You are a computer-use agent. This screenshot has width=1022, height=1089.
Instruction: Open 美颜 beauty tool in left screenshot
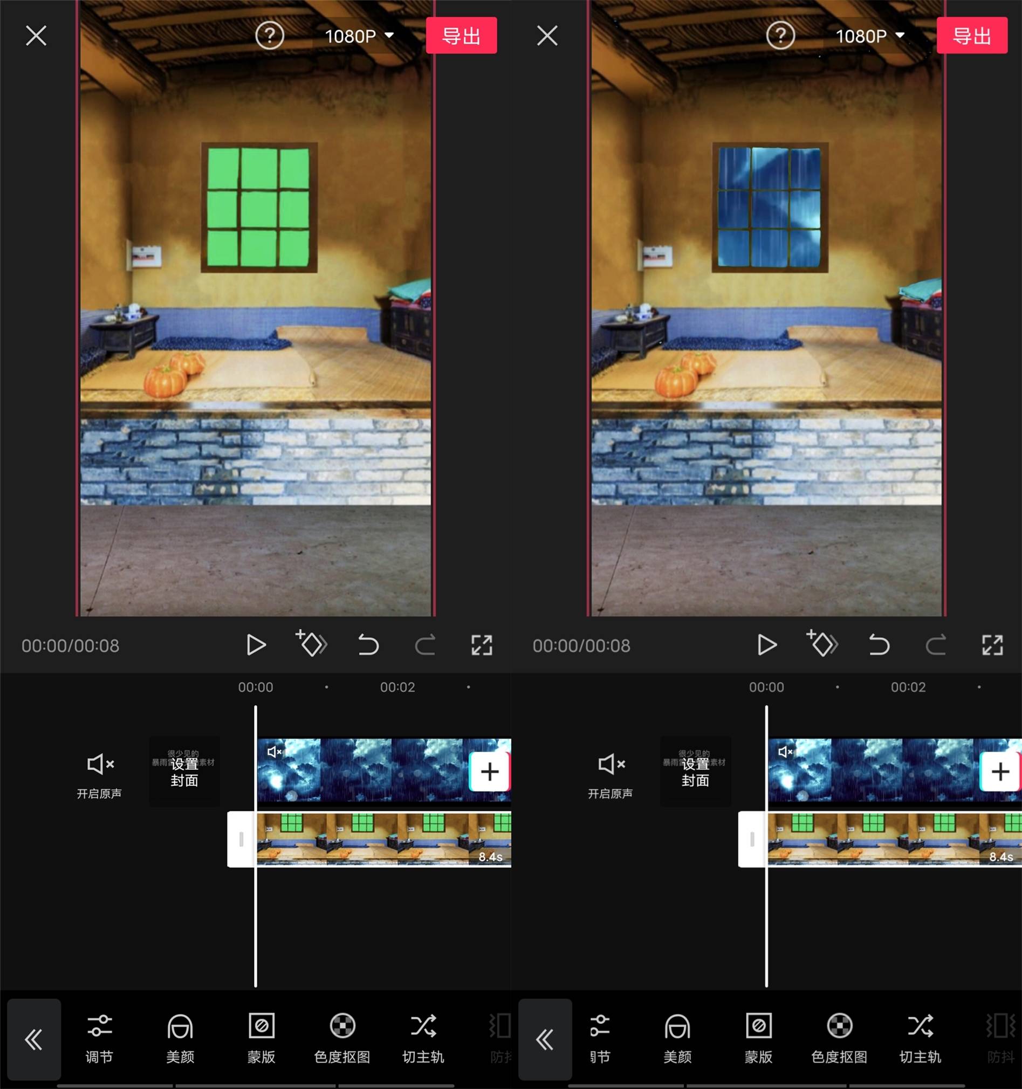180,1039
